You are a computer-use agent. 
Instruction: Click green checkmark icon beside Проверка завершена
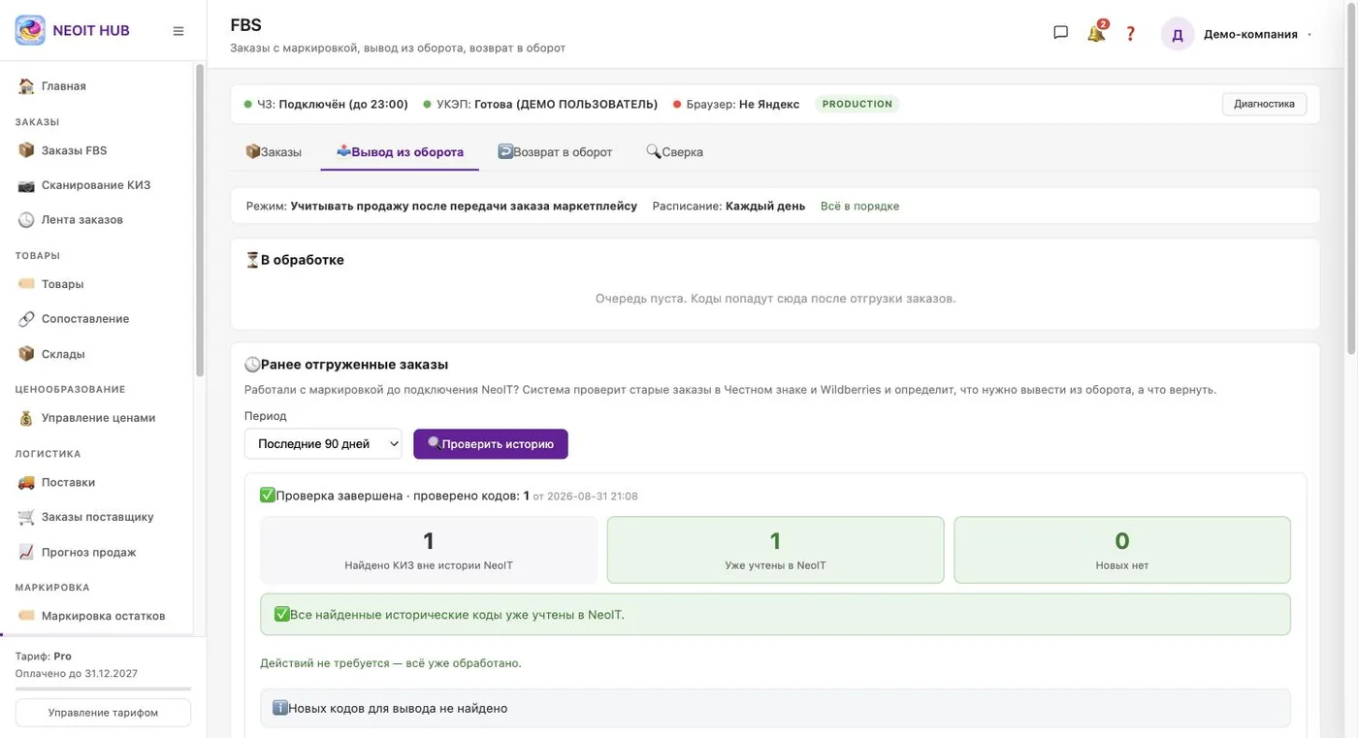coord(268,496)
